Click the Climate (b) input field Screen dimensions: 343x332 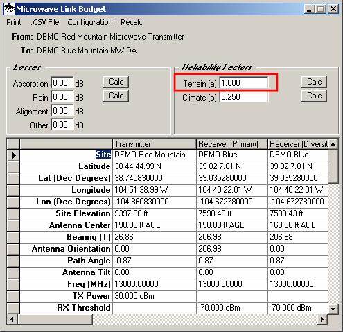(x=244, y=97)
